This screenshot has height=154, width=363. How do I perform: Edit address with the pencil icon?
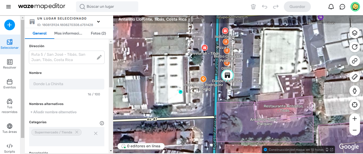click(x=99, y=57)
